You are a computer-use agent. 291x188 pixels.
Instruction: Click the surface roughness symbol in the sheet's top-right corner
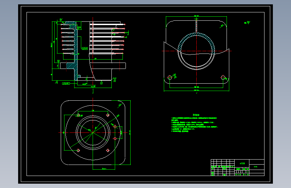click(x=247, y=22)
